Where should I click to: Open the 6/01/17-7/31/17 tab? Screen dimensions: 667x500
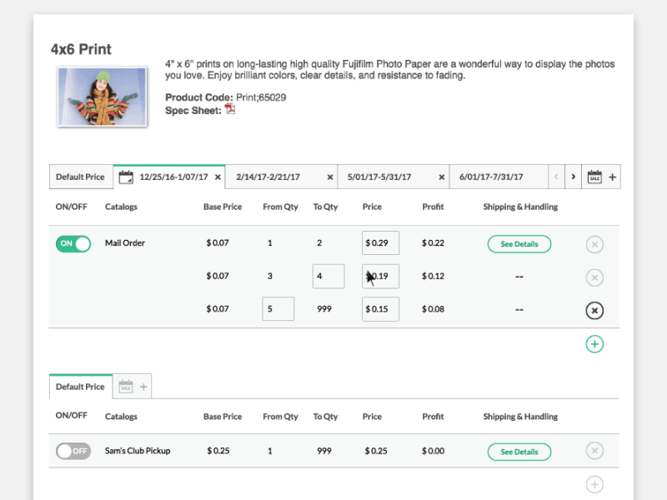coord(499,177)
